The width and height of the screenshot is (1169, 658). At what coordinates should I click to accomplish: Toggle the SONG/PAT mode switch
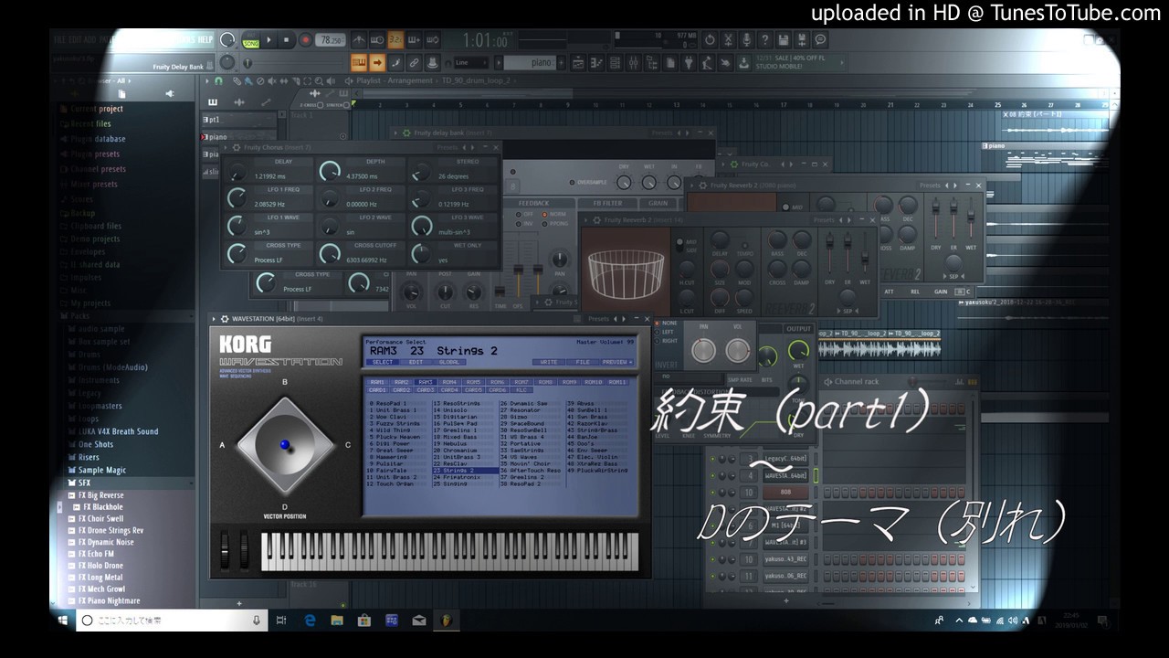point(251,41)
